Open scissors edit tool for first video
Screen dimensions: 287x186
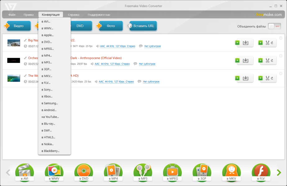tap(268, 43)
